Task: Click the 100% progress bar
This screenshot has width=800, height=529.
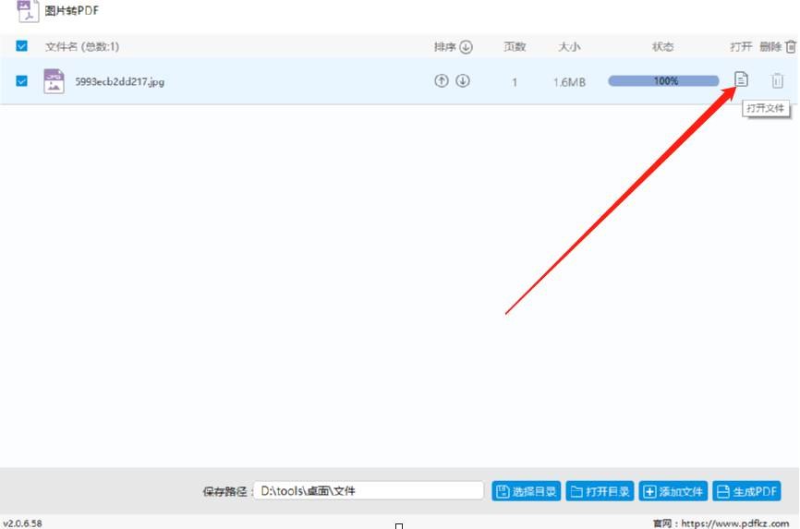Action: pos(663,80)
